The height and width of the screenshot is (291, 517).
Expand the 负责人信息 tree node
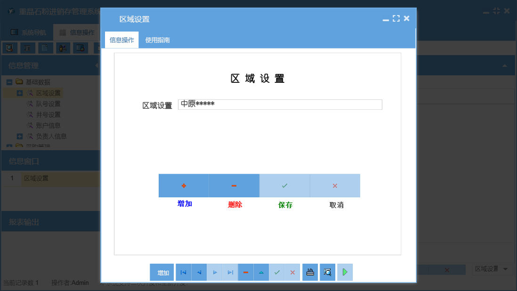(x=21, y=136)
